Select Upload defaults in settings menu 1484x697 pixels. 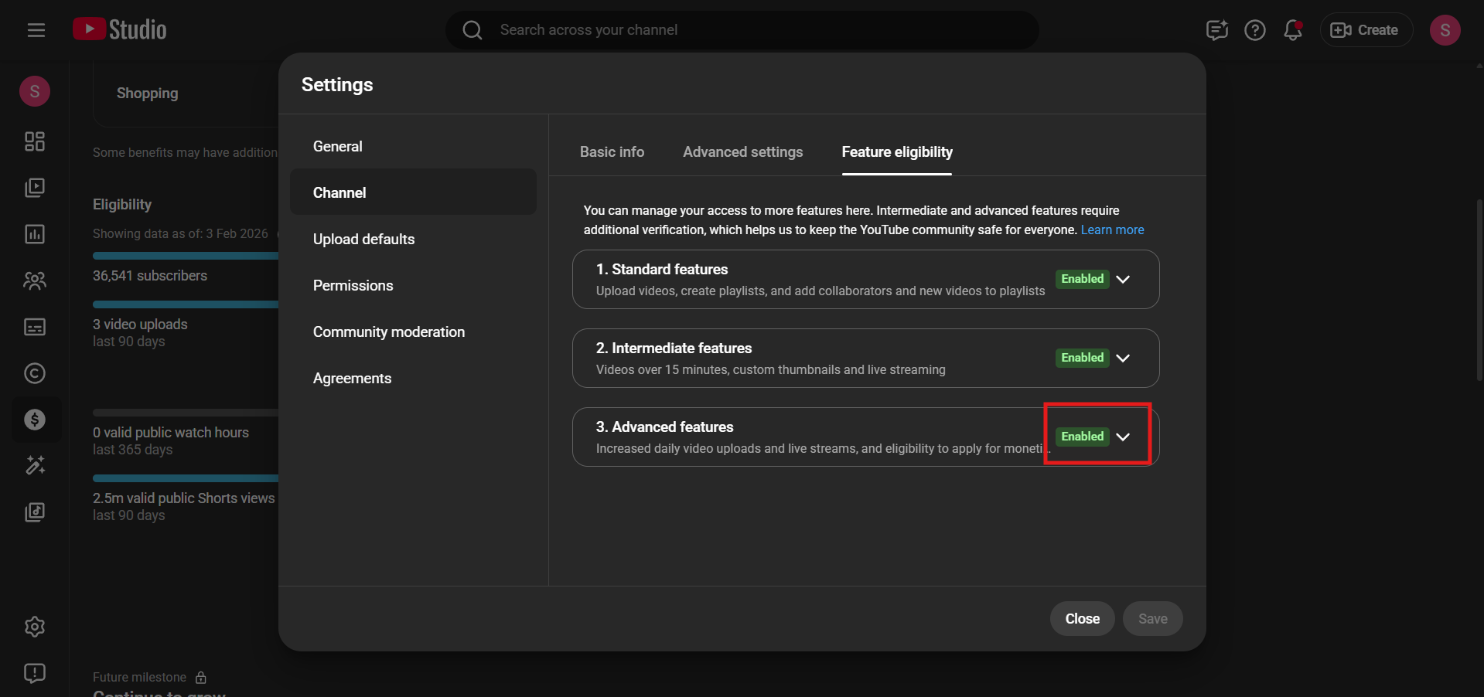363,240
